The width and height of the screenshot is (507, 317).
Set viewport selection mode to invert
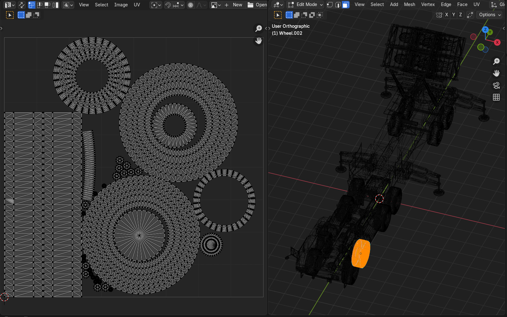[312, 15]
